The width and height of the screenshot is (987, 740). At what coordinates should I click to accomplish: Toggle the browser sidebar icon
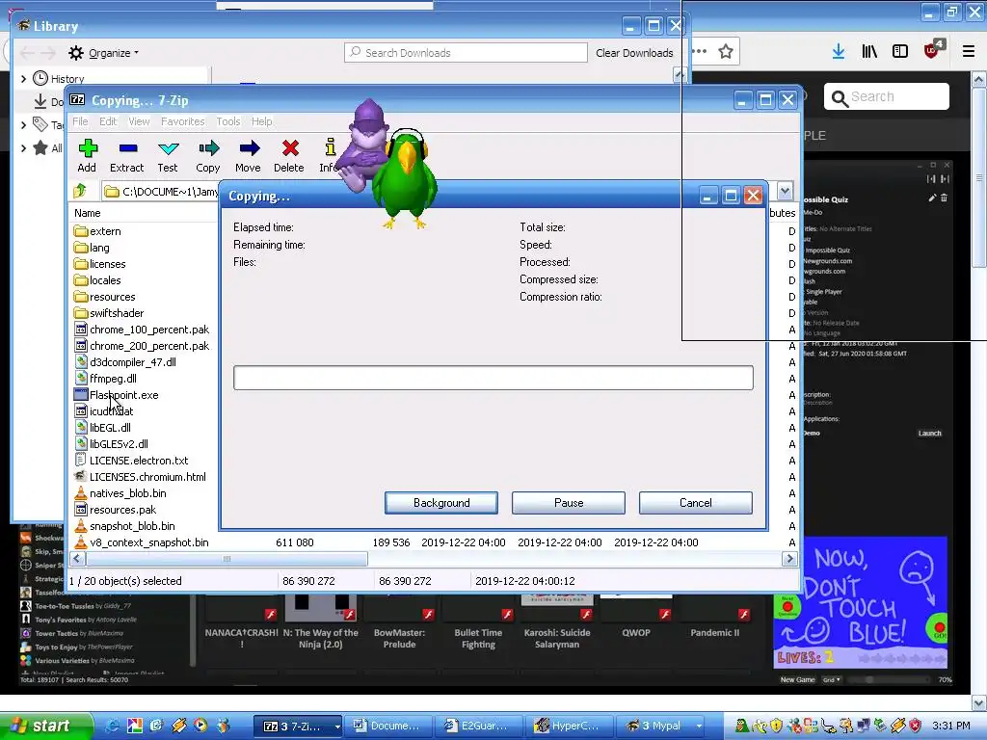pos(900,52)
